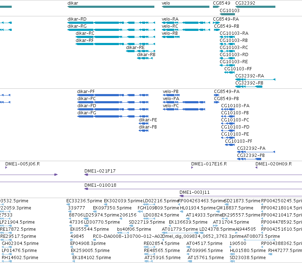Open EST EK302039.5prime
Screen dimensions: 302x263
click(x=123, y=201)
